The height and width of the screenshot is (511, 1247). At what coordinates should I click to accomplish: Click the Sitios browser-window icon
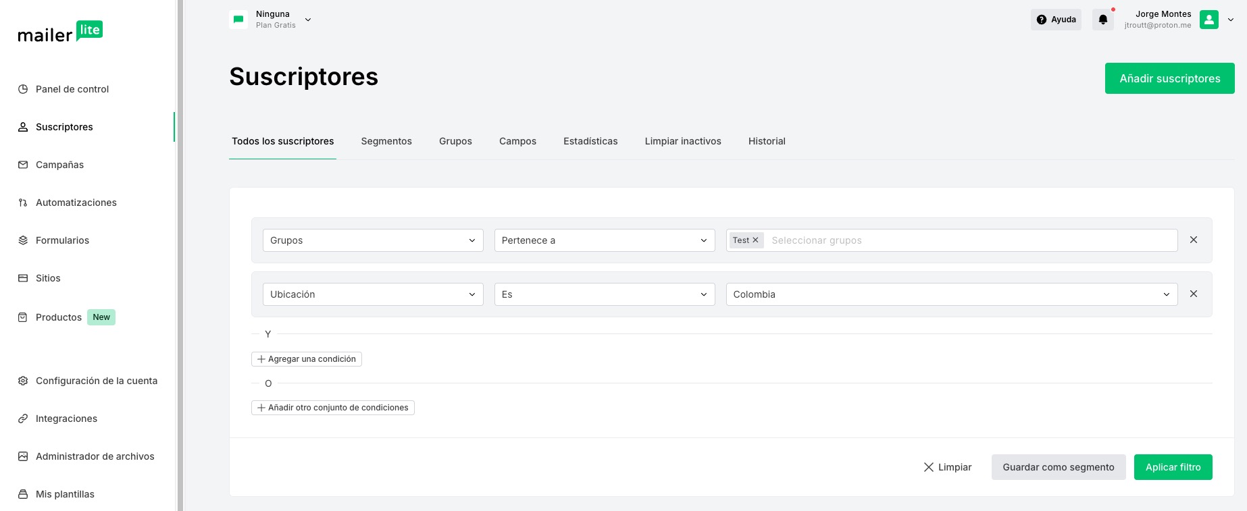[x=23, y=278]
